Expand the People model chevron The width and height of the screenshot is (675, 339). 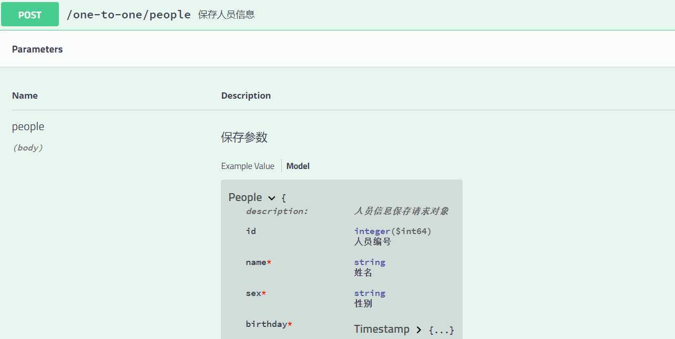(272, 198)
